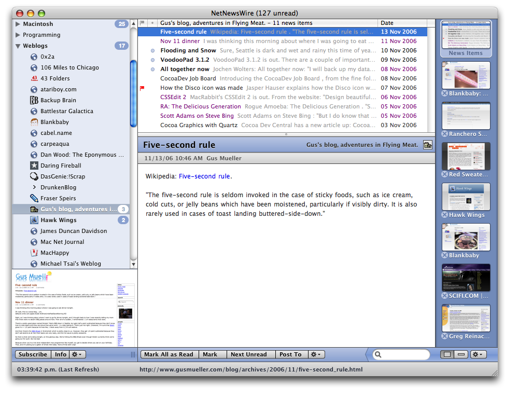518x399 pixels.
Task: Click the Subscribe button
Action: click(33, 354)
